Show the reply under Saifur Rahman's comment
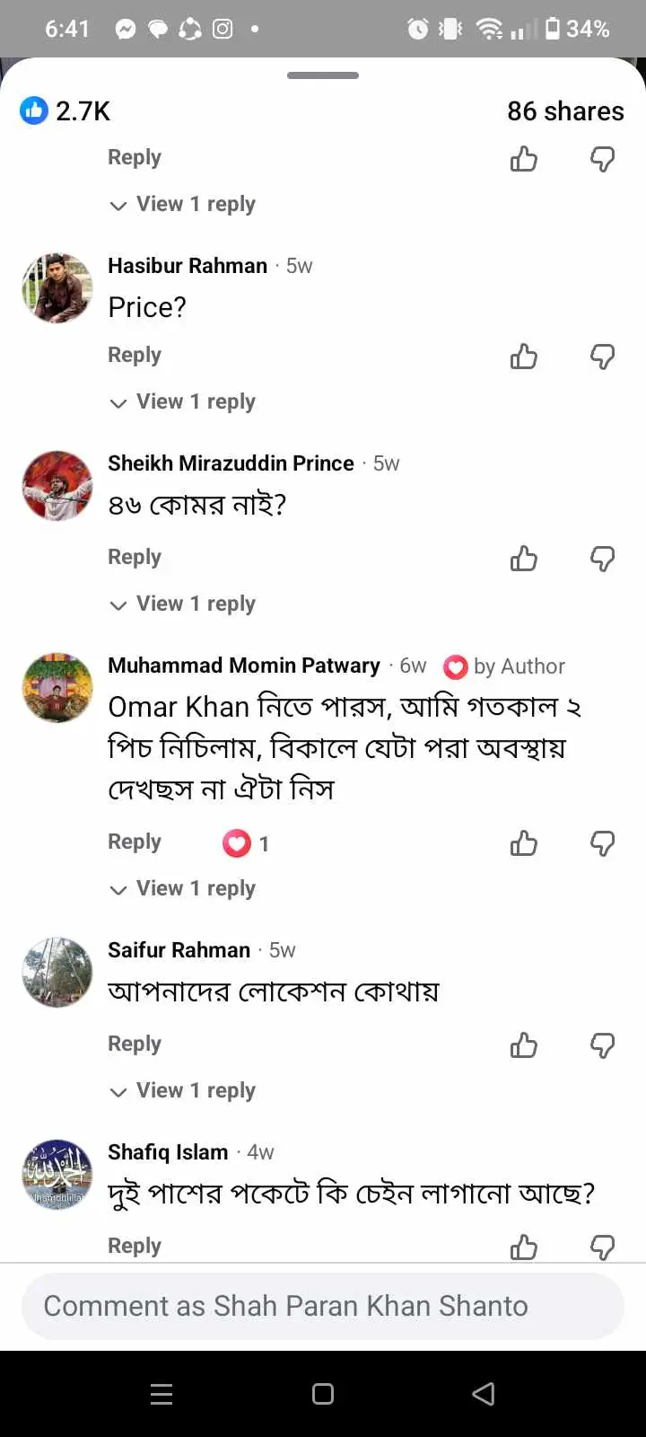646x1437 pixels. click(x=182, y=1090)
